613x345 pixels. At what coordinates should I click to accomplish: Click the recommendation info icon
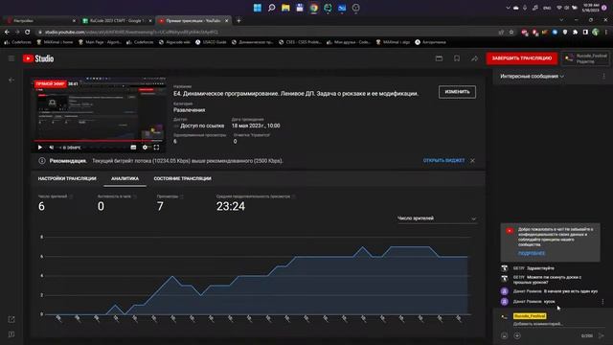click(x=42, y=161)
